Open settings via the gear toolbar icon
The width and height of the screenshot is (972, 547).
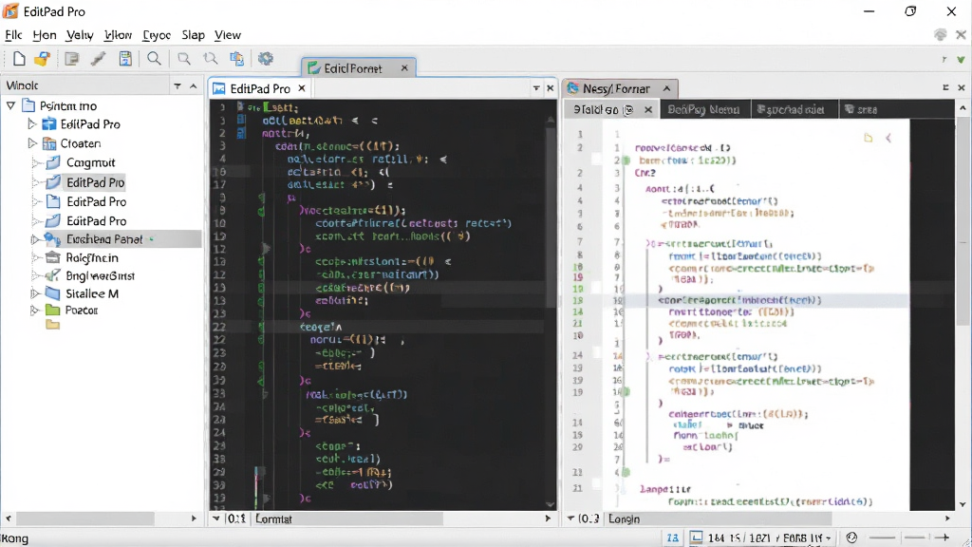(x=266, y=59)
